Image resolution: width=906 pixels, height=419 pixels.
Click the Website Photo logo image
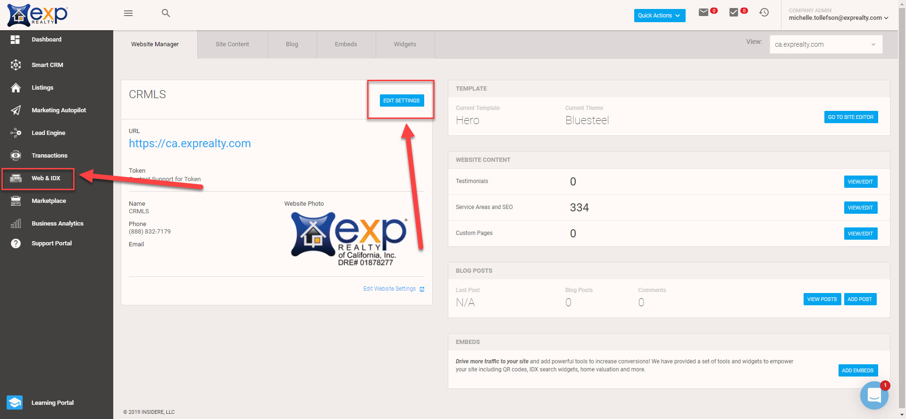click(x=349, y=239)
